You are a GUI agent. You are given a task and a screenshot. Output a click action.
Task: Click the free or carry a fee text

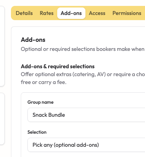[x=43, y=82]
